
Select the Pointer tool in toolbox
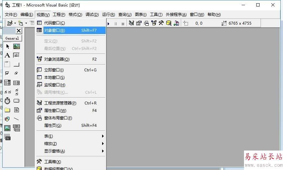(7, 46)
